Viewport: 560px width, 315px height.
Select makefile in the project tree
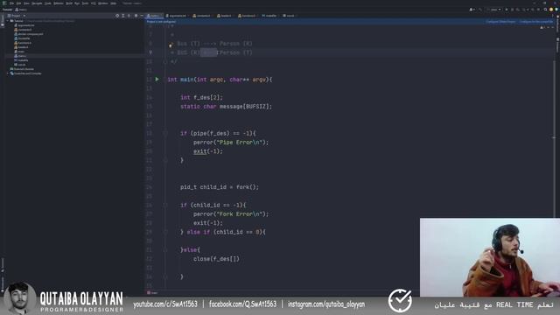coord(21,60)
